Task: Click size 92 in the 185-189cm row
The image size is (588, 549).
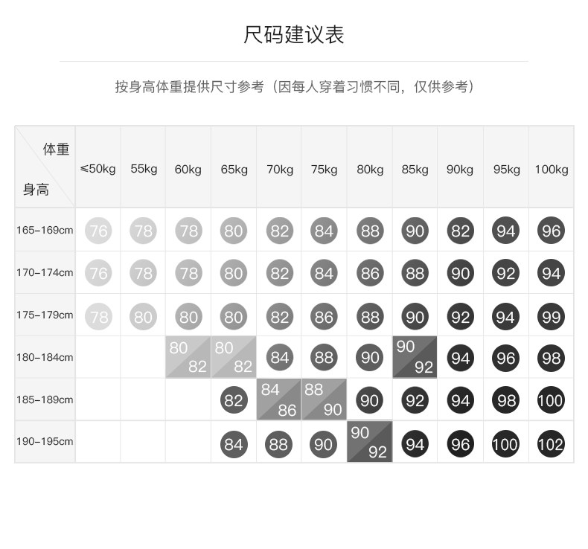Action: click(x=415, y=400)
